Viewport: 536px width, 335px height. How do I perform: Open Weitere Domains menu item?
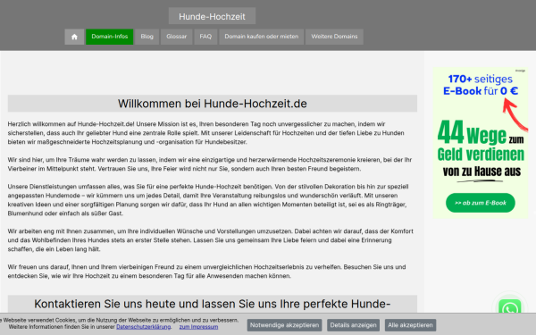[x=334, y=37]
